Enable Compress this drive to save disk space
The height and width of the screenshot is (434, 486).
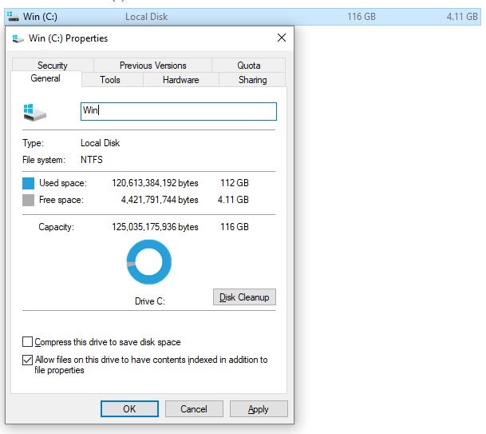(27, 342)
